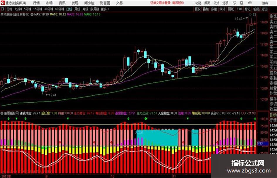Screen dimensions: 277x178
Task: Open the 公式 menu
Action: pos(216,3)
